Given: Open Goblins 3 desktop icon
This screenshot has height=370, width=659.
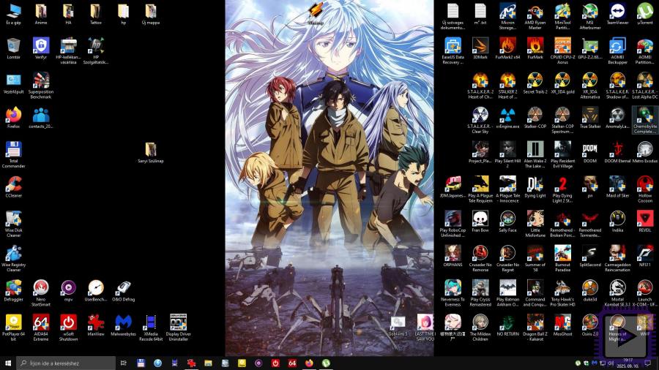Looking at the screenshot, I should 398,326.
